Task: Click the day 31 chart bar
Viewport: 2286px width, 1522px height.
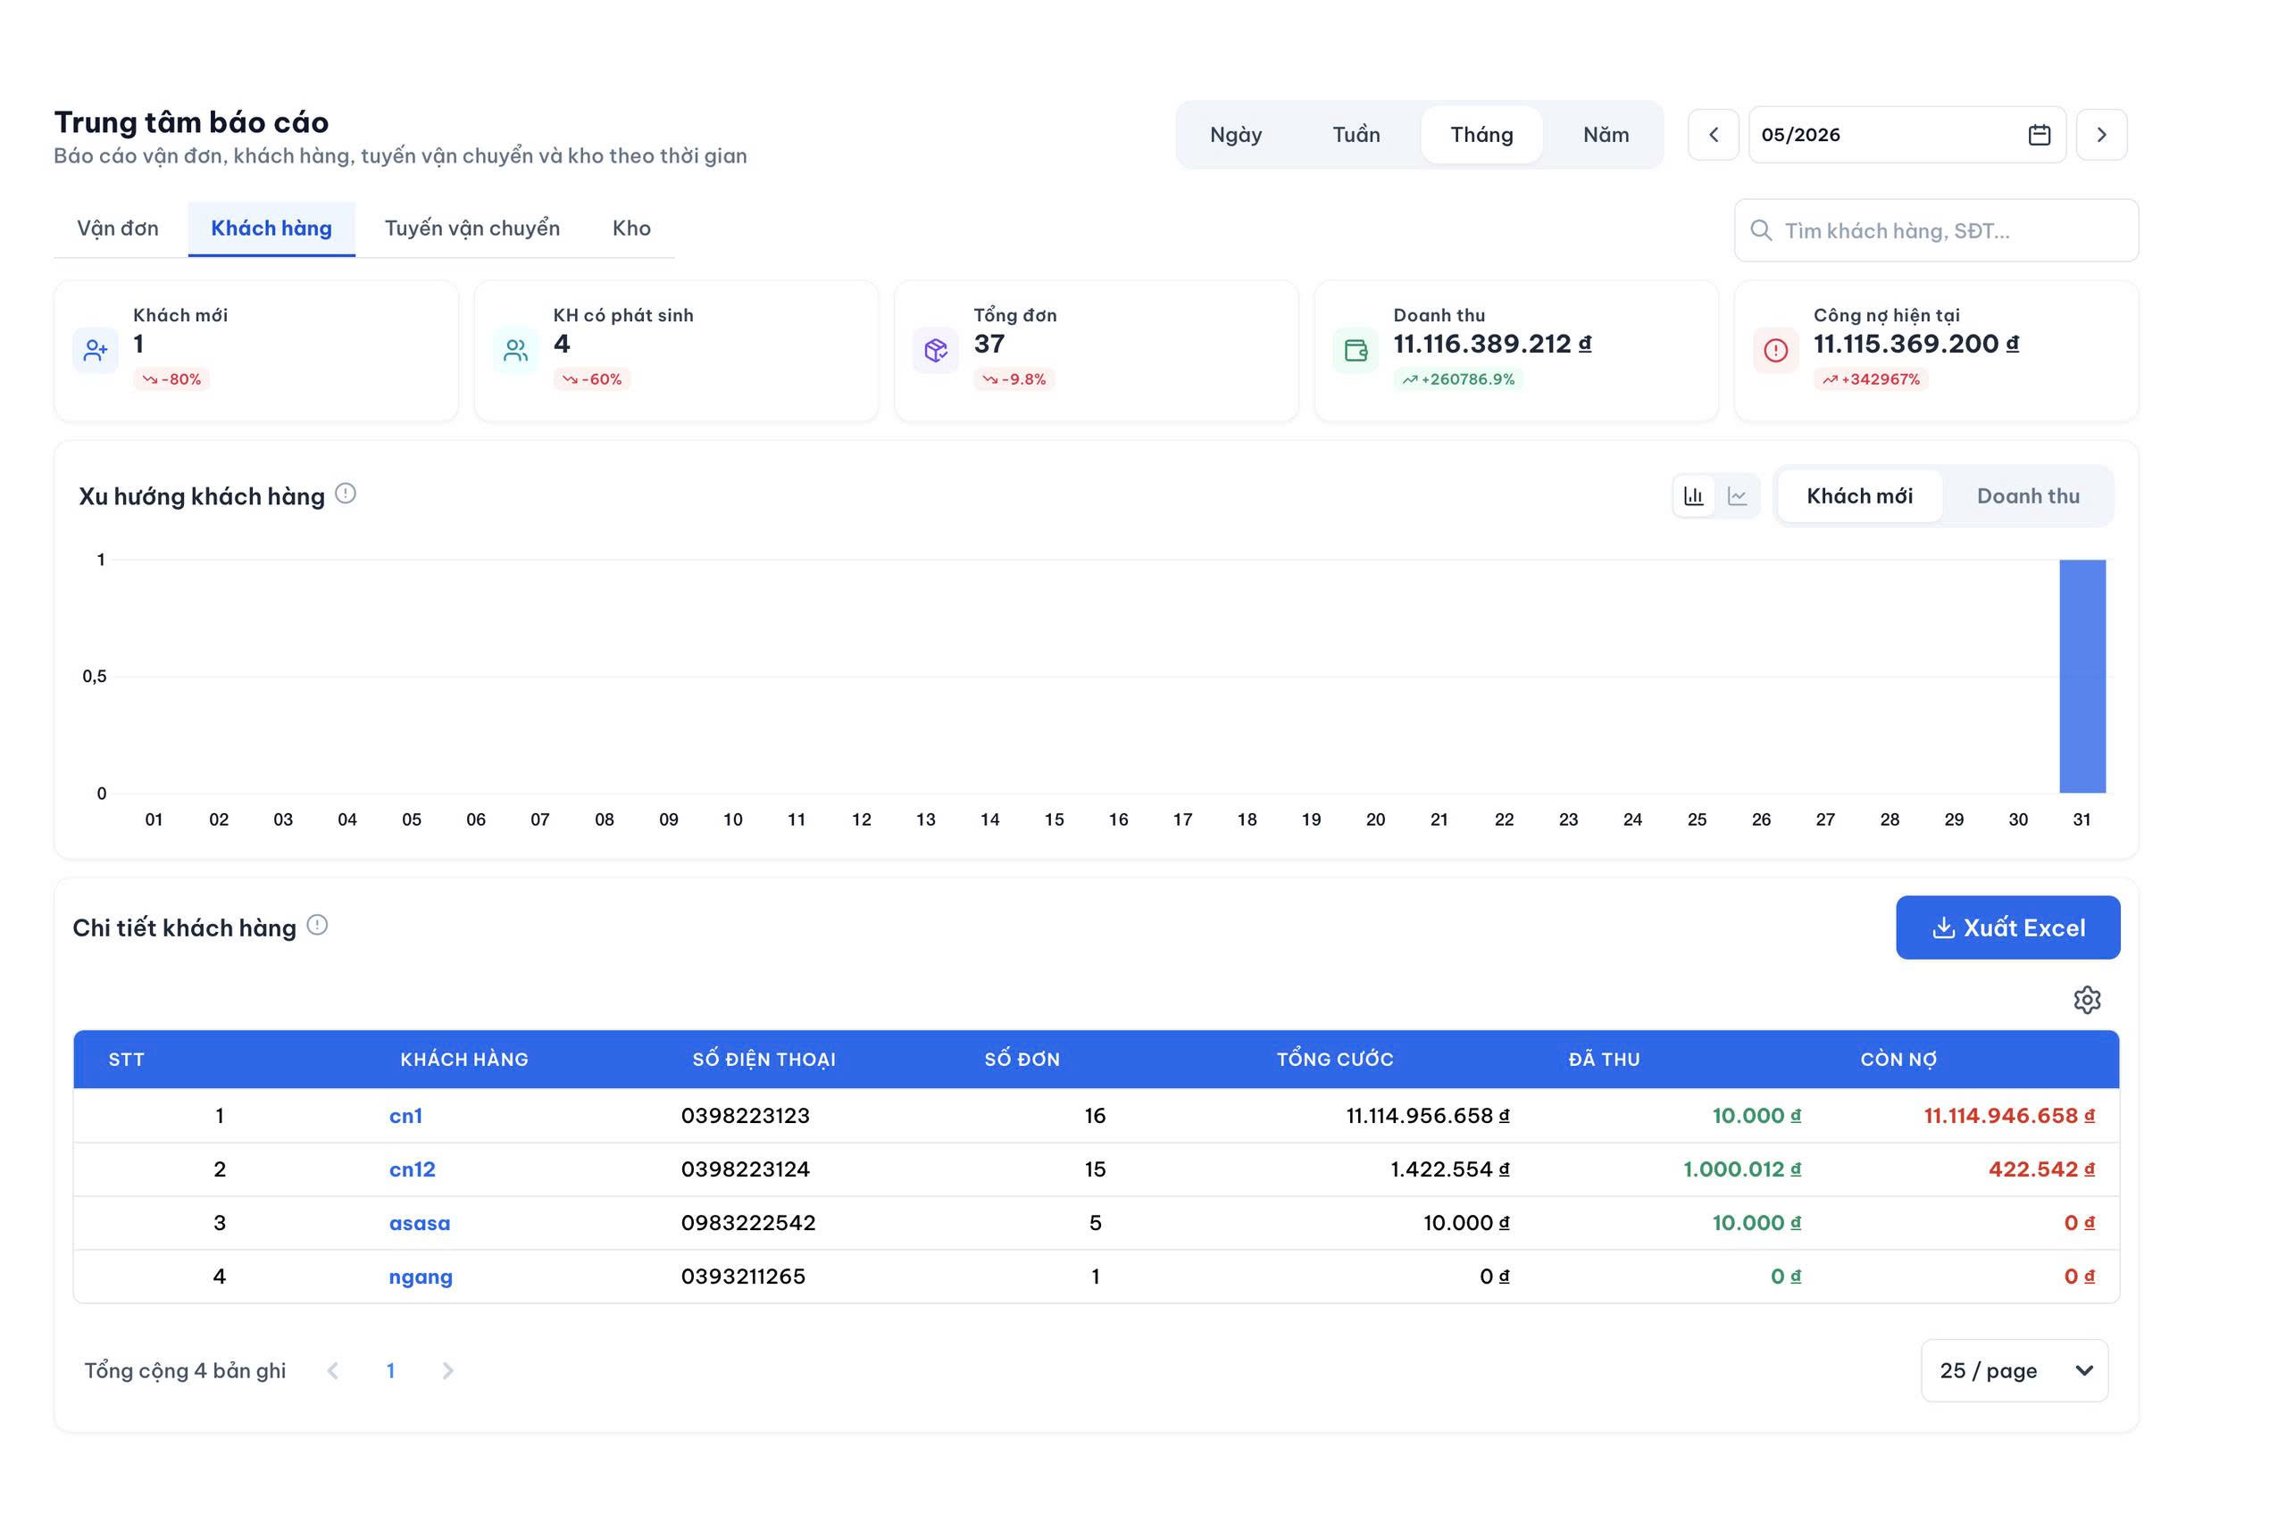Action: tap(2082, 677)
